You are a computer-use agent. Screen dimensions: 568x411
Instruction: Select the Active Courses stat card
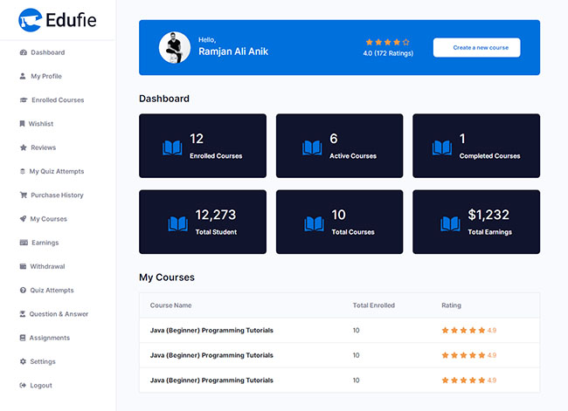339,146
